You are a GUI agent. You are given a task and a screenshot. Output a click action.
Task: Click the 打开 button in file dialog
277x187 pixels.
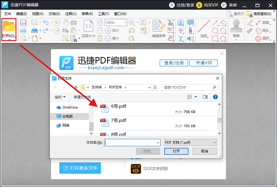176,151
